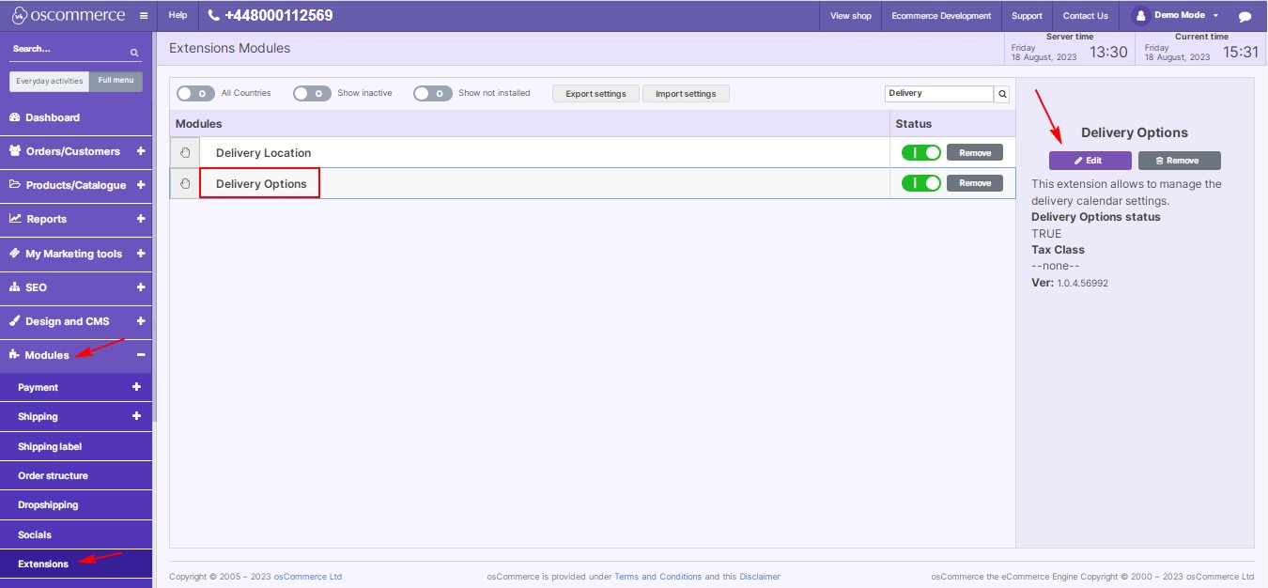Click the Products/Catalogue folder icon
The height and width of the screenshot is (588, 1268).
pos(15,185)
